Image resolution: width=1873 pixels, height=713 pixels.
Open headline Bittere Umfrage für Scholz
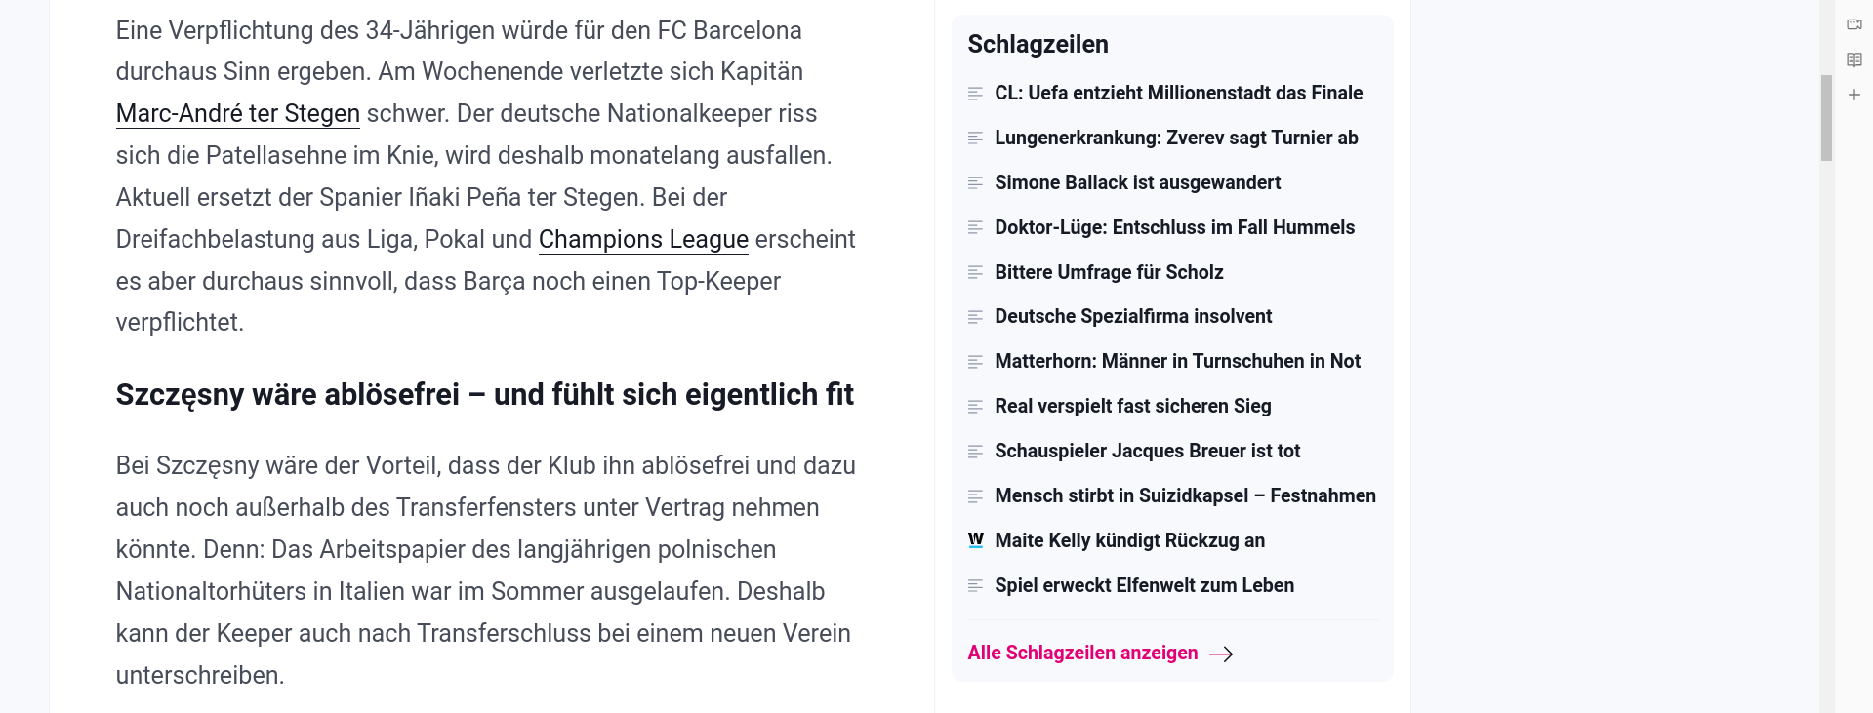(1109, 272)
